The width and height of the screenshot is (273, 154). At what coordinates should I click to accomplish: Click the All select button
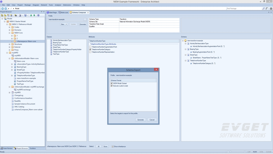99,147
